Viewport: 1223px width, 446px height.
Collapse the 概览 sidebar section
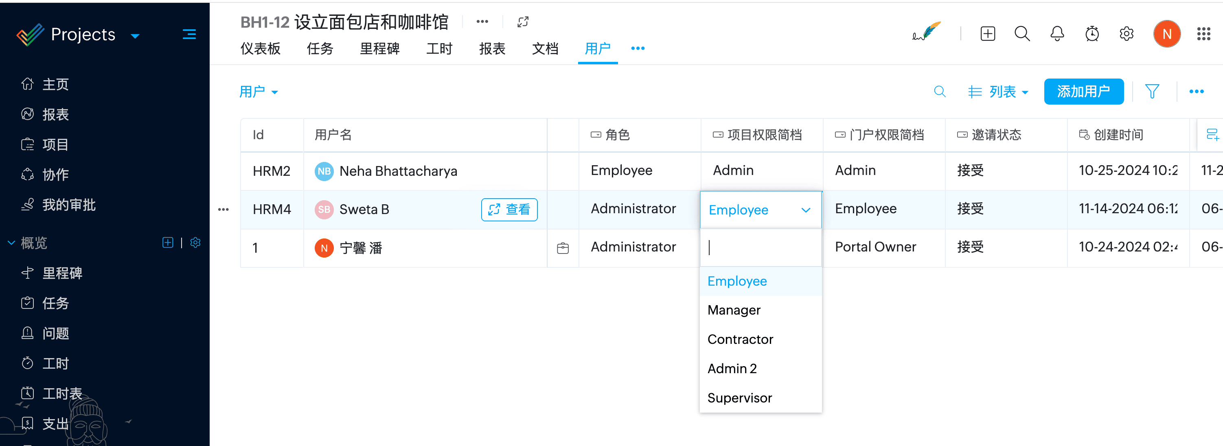(x=12, y=243)
